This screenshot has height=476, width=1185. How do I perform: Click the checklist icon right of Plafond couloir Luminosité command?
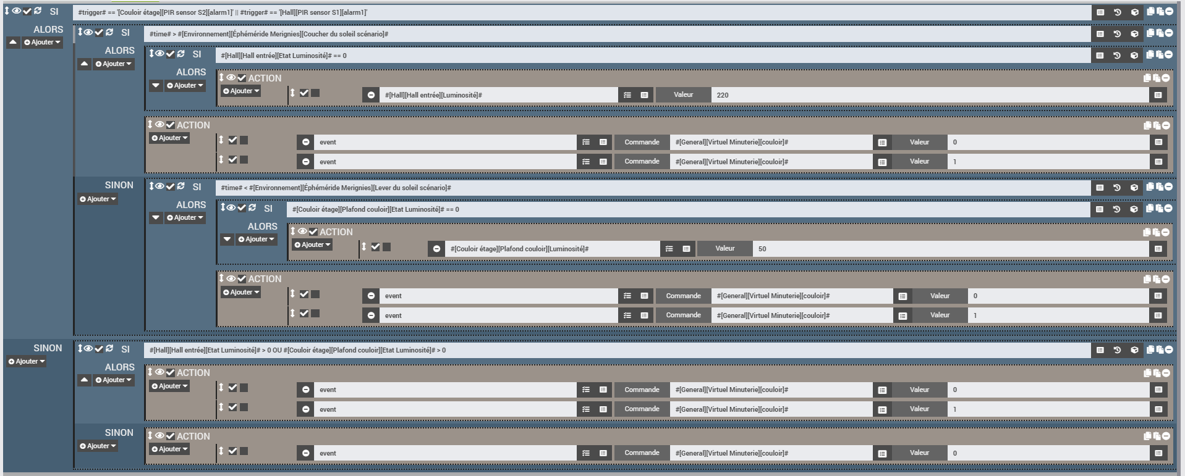[x=669, y=249]
